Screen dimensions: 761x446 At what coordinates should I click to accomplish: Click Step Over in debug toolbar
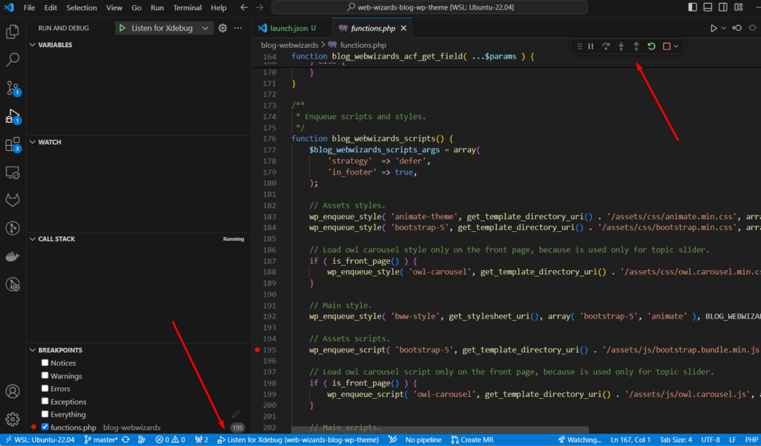coord(605,46)
